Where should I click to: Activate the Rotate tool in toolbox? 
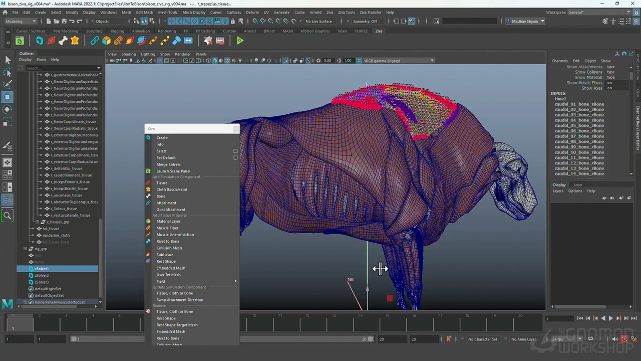click(x=8, y=109)
